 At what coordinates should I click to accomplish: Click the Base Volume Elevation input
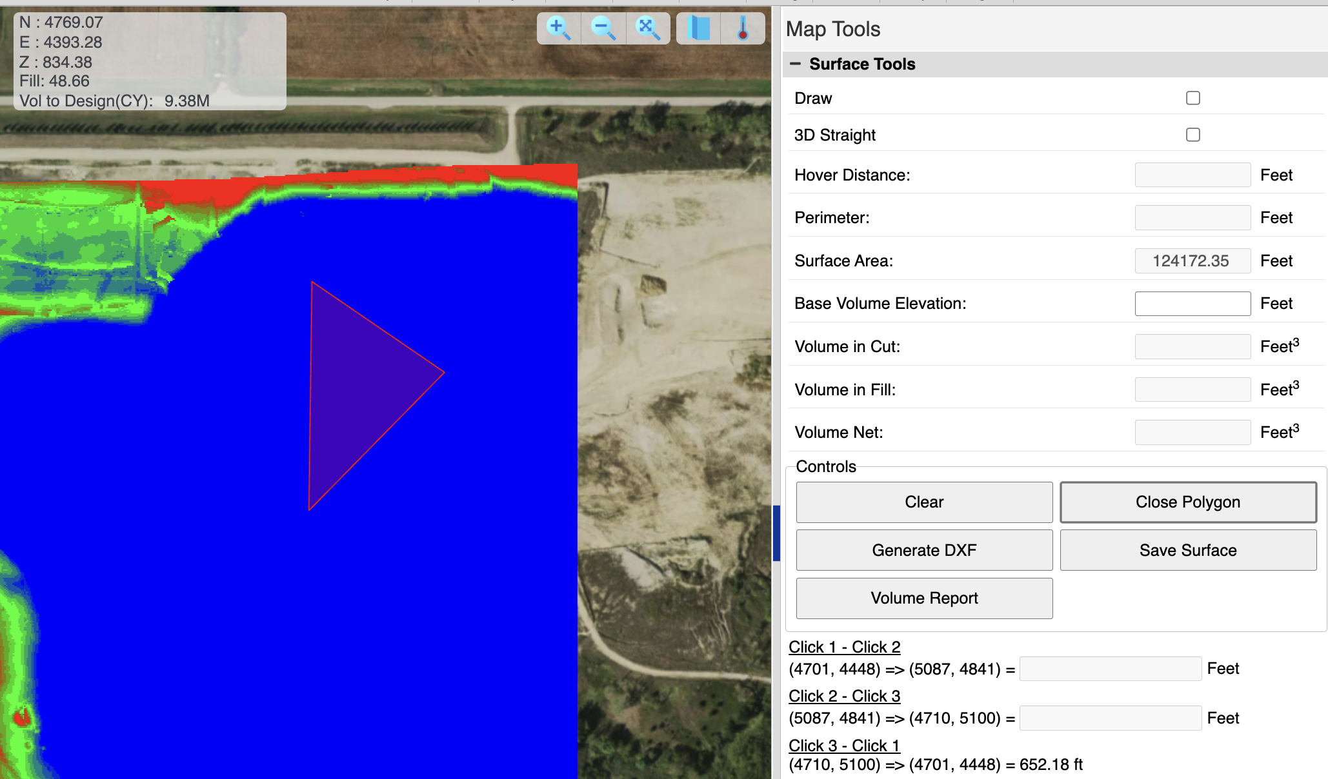point(1192,303)
